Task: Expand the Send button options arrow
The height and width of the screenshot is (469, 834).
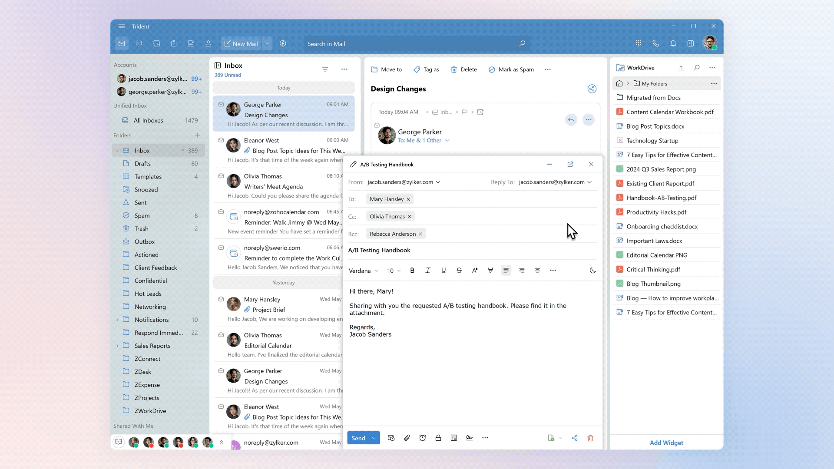Action: coord(374,438)
